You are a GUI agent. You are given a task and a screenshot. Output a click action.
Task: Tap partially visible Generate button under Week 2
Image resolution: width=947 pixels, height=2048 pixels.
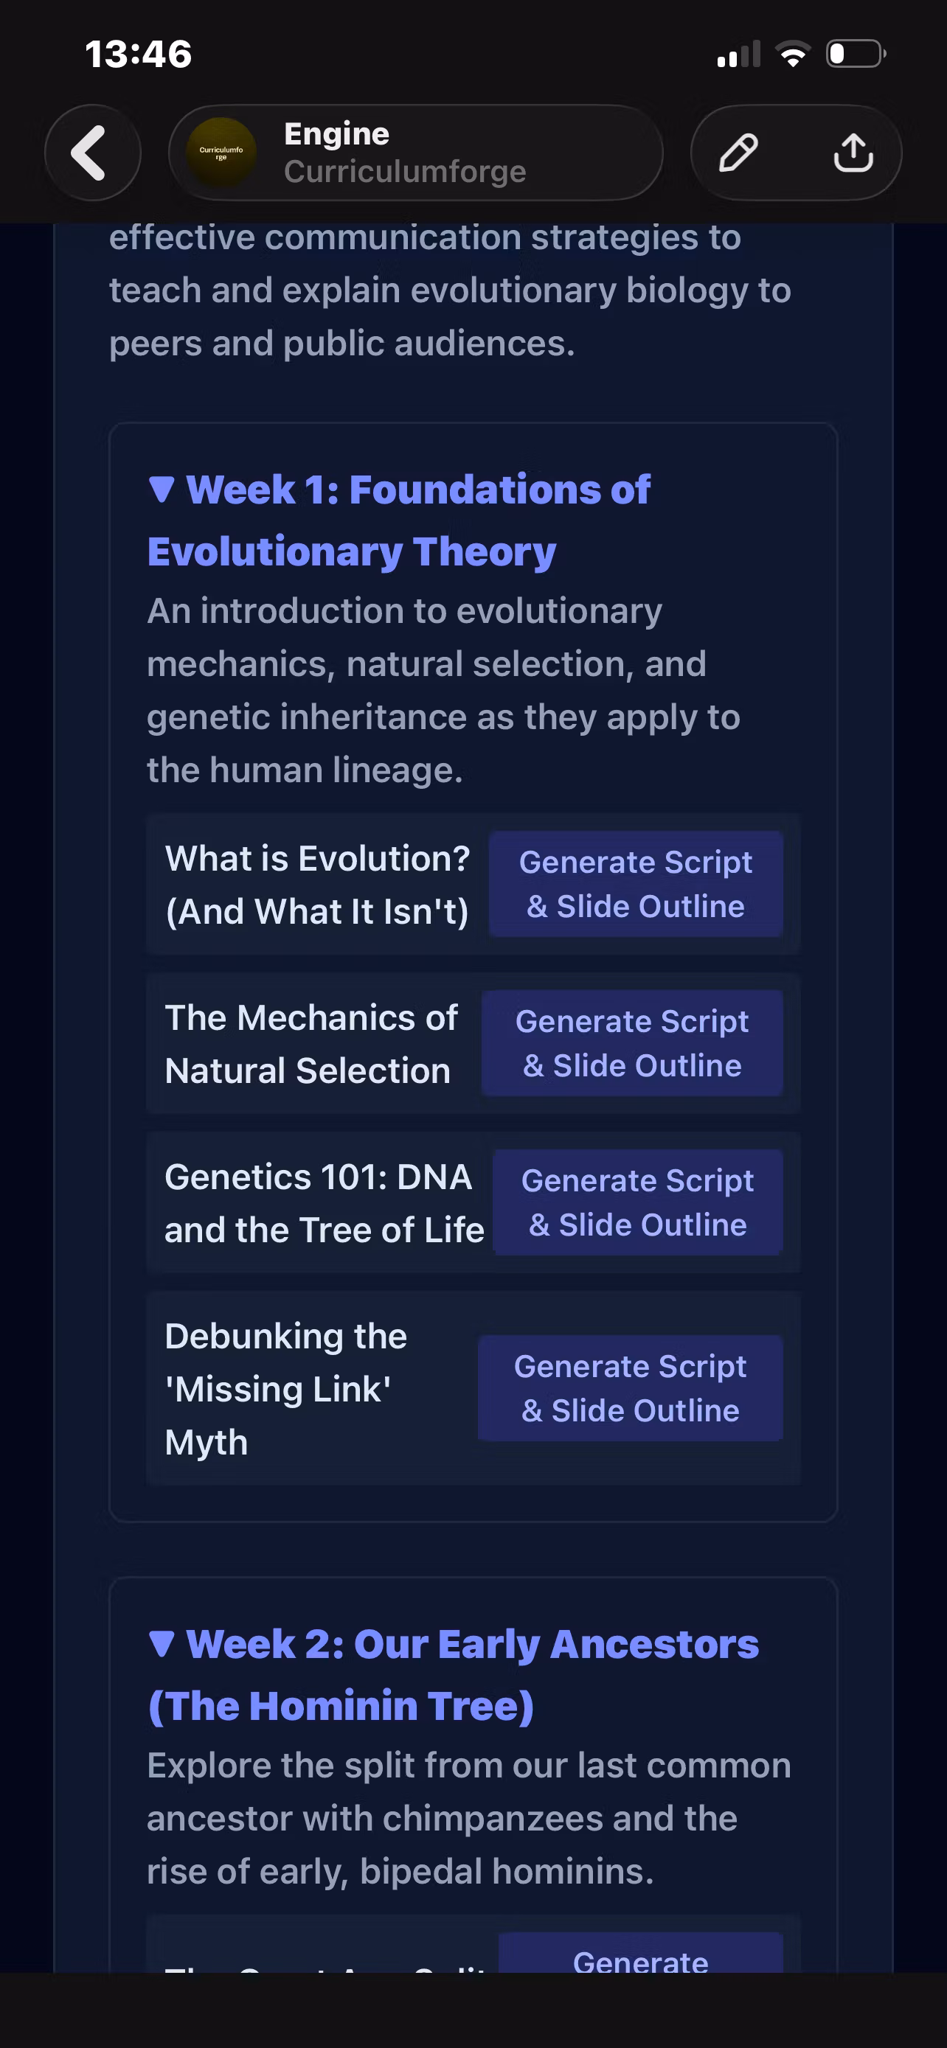(640, 1954)
